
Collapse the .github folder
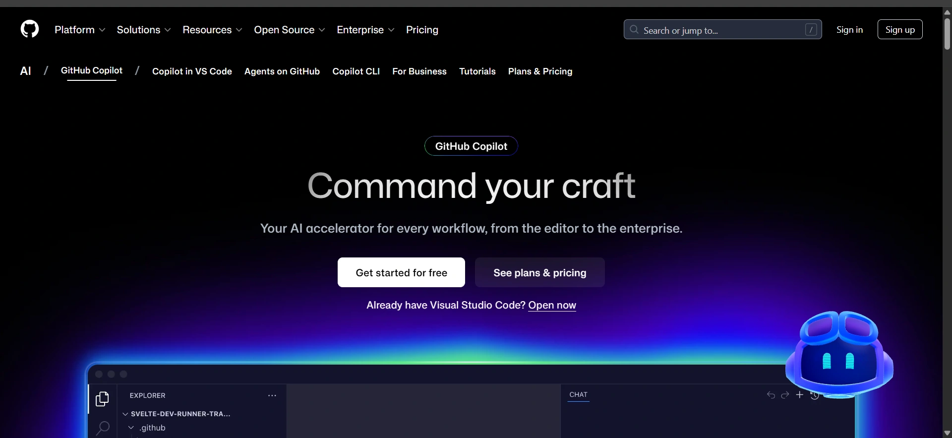(147, 428)
